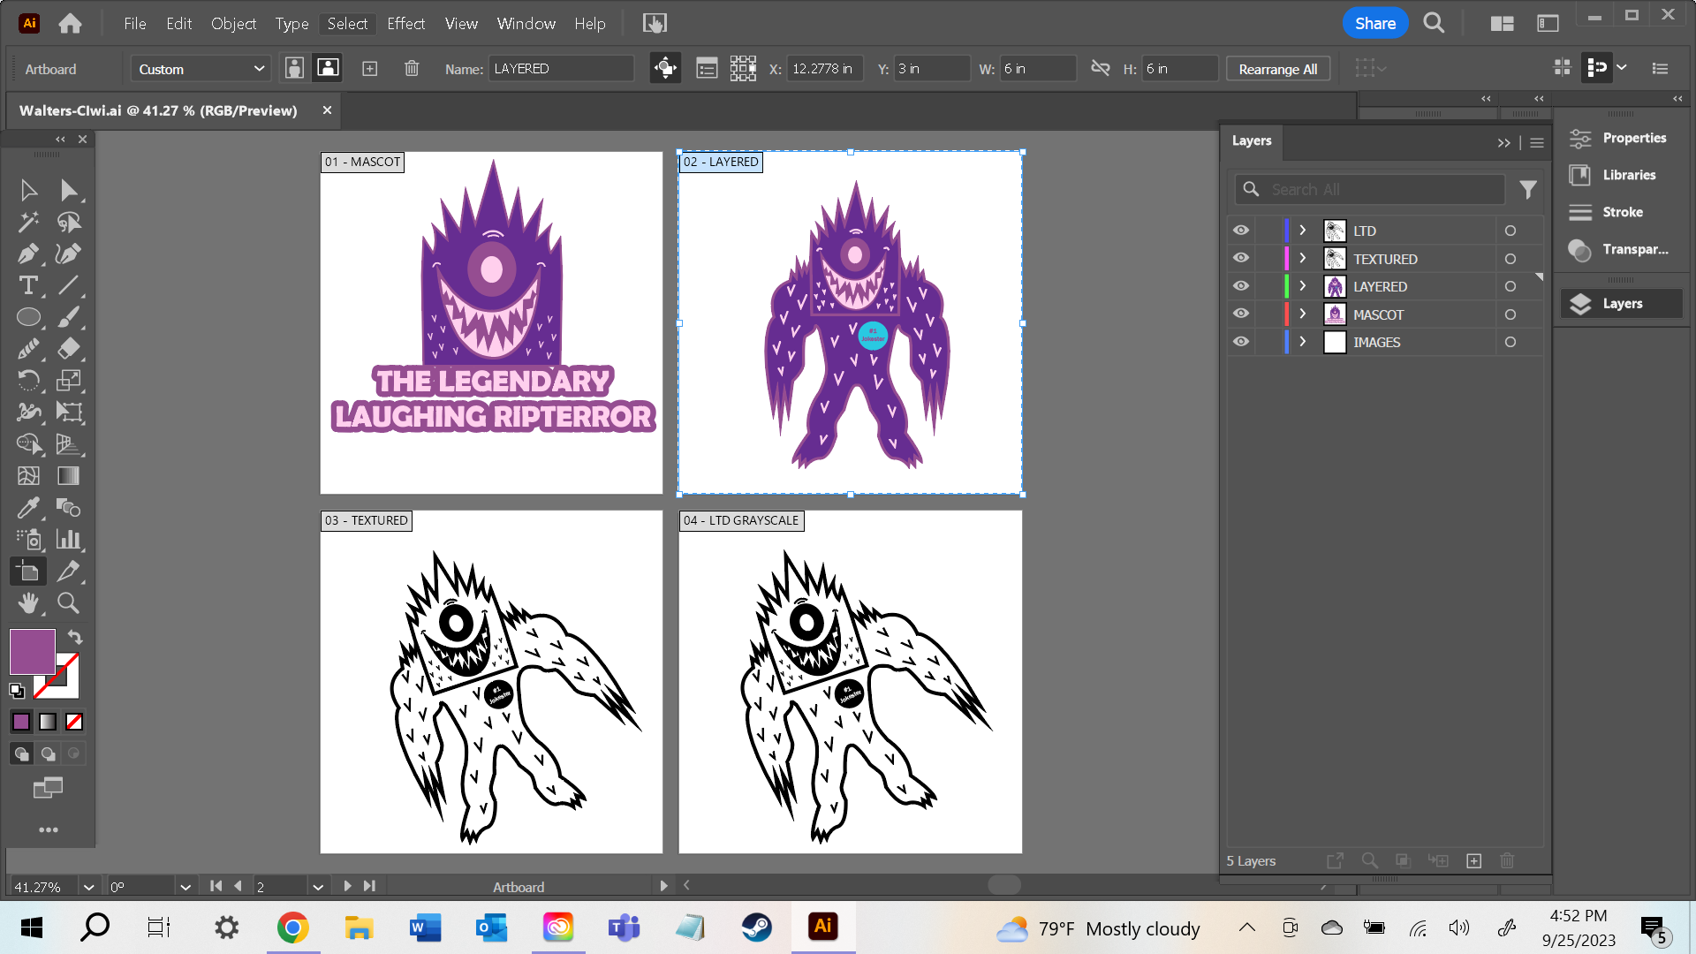Toggle constrain width and height proportions
The image size is (1696, 954).
point(1101,68)
